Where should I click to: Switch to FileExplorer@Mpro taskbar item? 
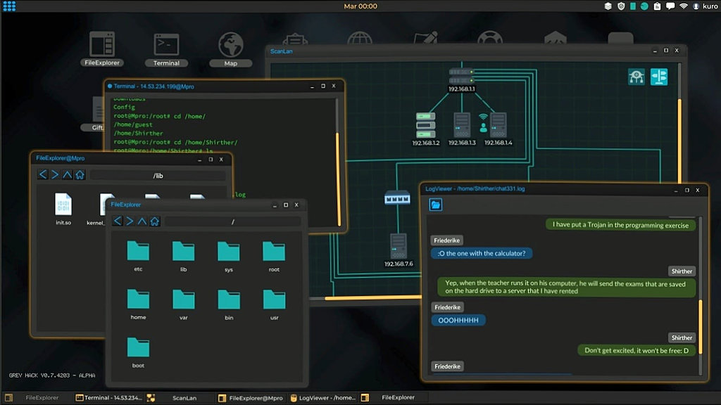point(251,398)
